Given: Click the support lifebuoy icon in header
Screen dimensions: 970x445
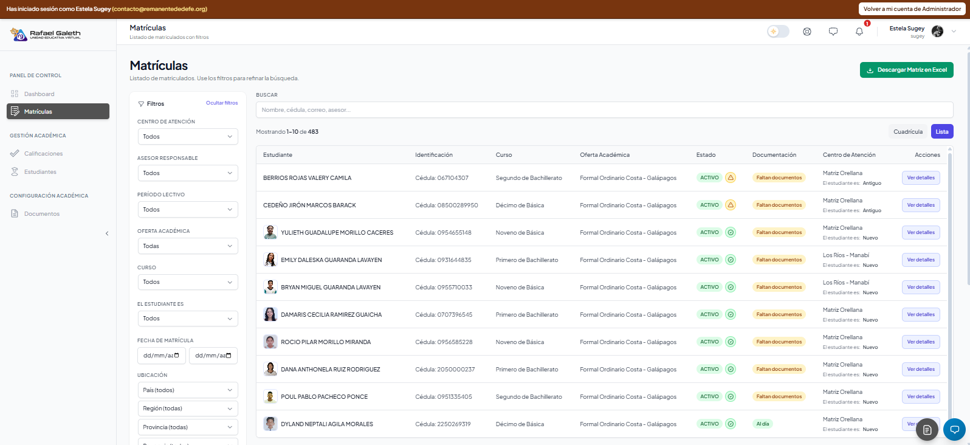Looking at the screenshot, I should coord(807,32).
